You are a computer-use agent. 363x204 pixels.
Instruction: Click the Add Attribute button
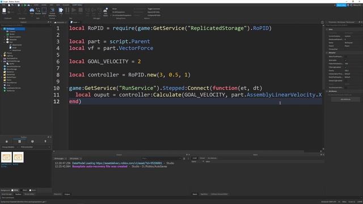pos(345,99)
